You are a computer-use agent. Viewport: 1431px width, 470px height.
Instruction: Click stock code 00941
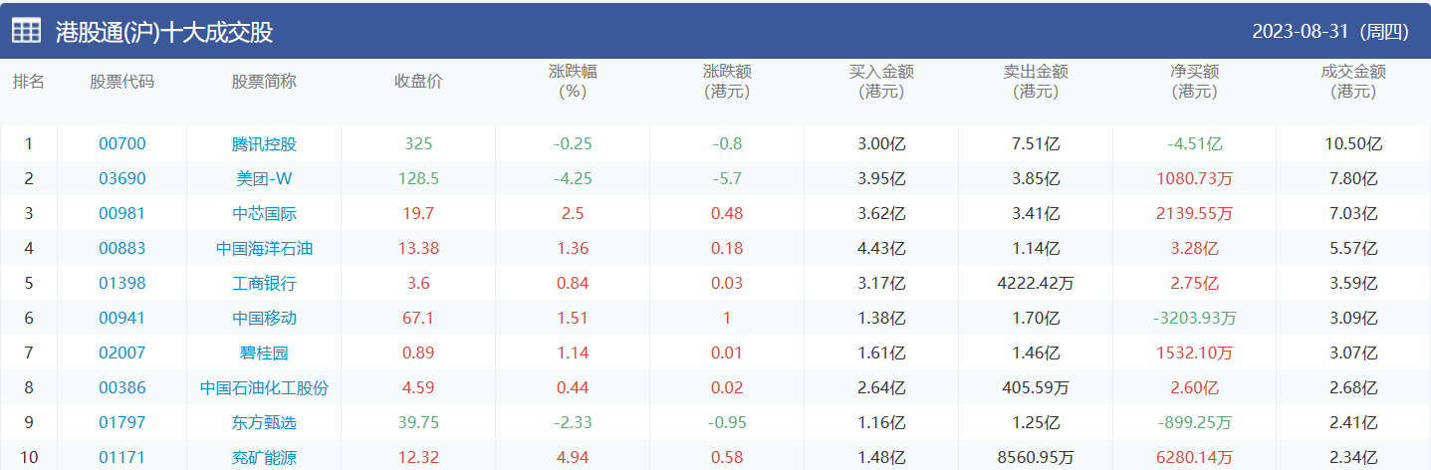121,318
